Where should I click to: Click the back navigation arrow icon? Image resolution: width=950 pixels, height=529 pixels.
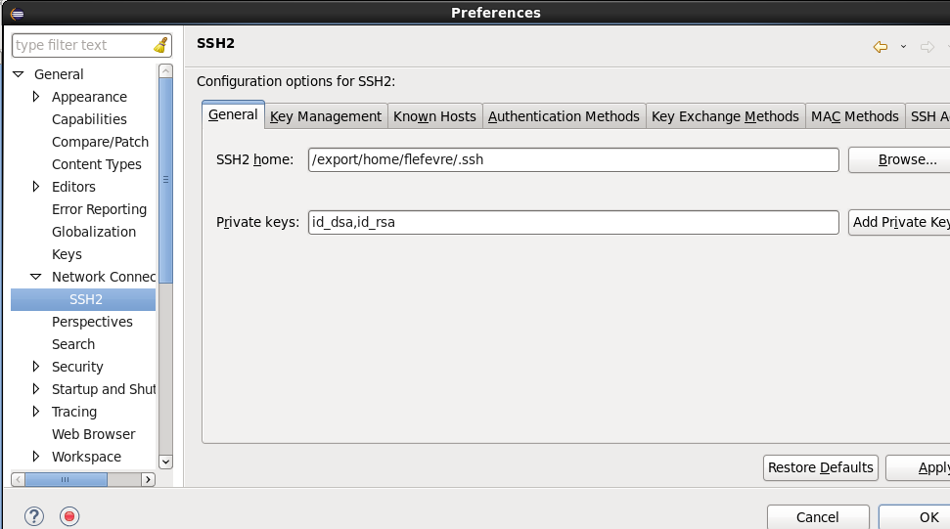coord(880,46)
